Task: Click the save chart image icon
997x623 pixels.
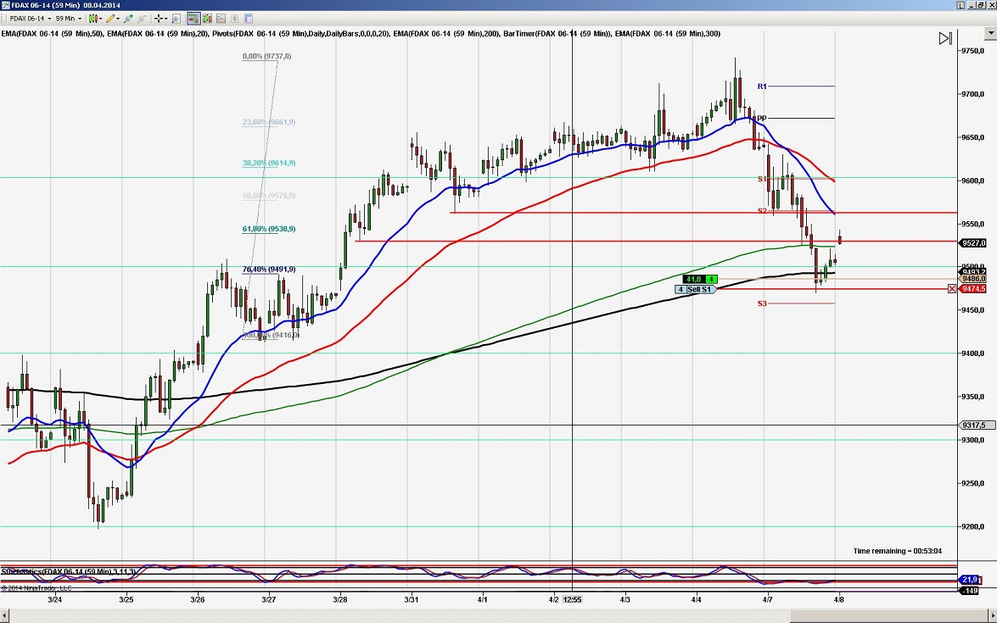Action: coord(221,18)
